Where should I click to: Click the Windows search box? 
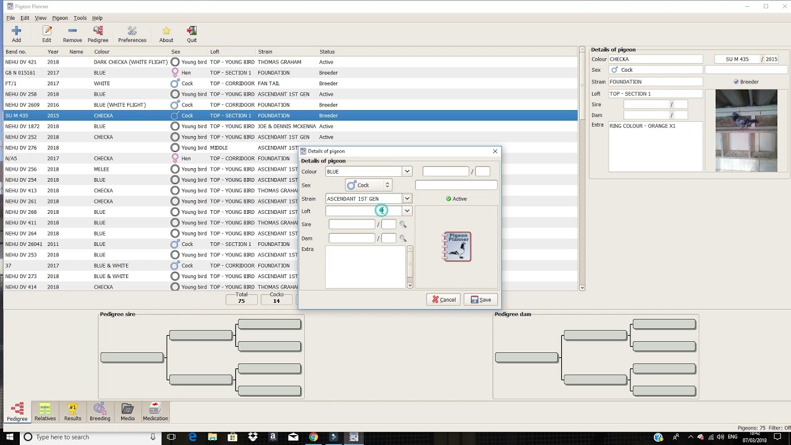(90, 437)
